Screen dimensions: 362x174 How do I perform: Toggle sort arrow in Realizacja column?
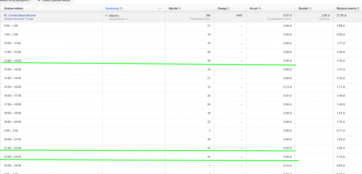(x=160, y=8)
